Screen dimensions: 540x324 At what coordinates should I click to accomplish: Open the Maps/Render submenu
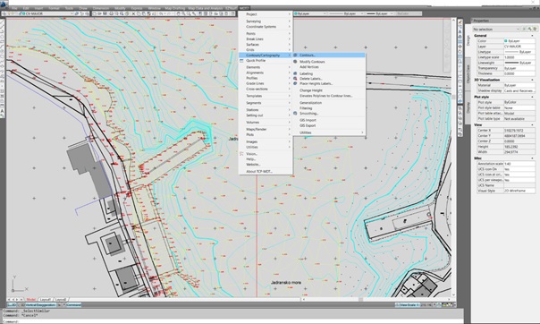[266, 129]
